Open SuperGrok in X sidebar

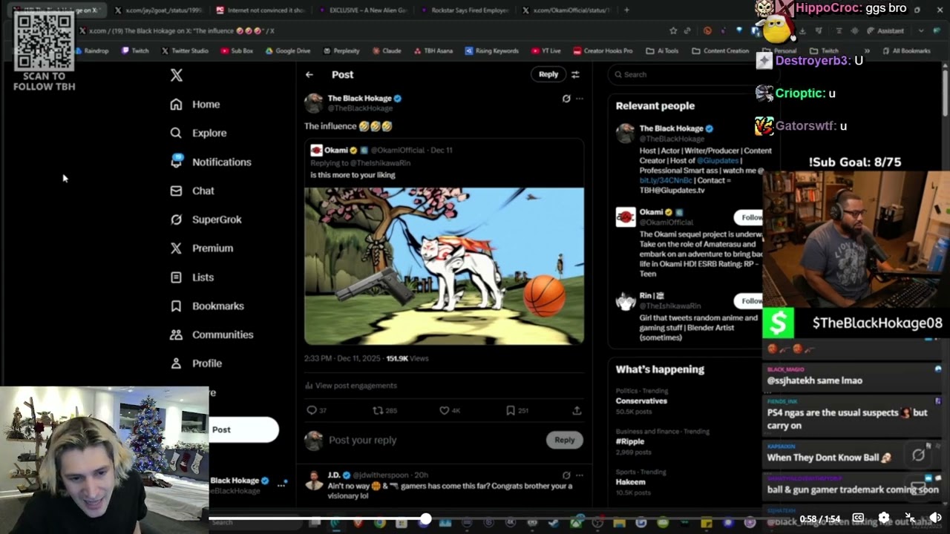click(206, 220)
